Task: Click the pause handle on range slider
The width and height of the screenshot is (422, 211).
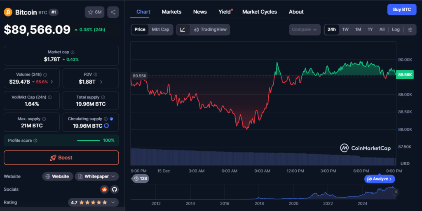Action: [x=396, y=192]
